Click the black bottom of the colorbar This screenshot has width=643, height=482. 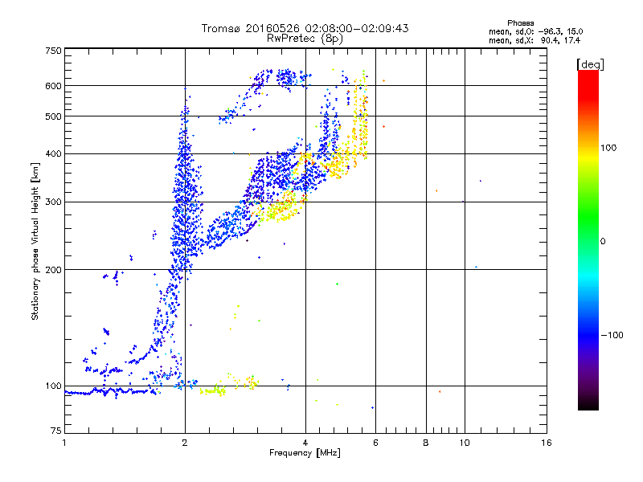(x=588, y=404)
